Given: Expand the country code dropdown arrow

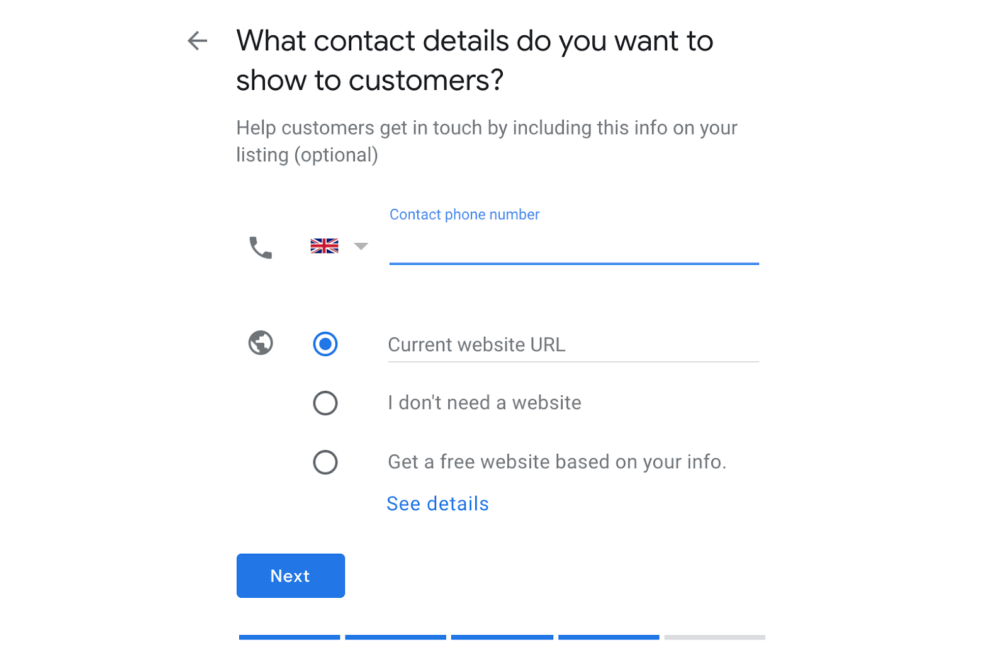Looking at the screenshot, I should coord(361,246).
